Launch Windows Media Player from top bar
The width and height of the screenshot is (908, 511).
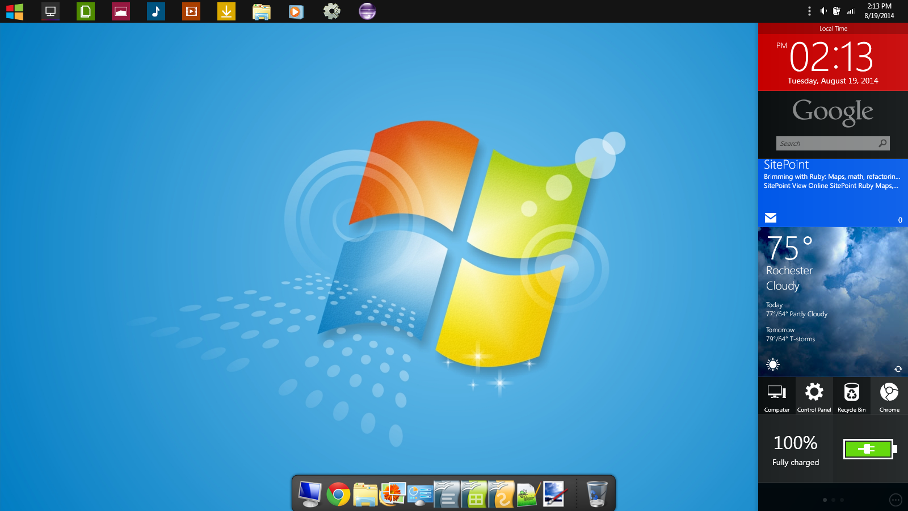pyautogui.click(x=296, y=11)
